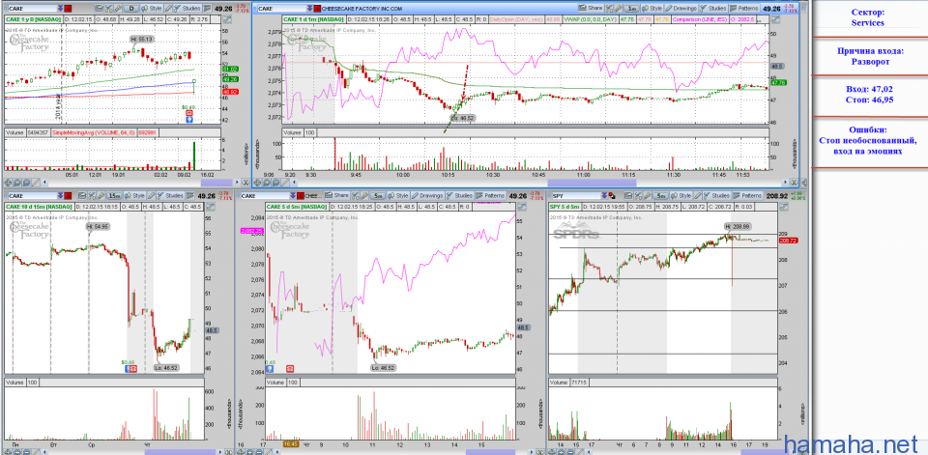Click chart mode icon right of 1m status line
This screenshot has height=455, width=928.
click(x=774, y=19)
